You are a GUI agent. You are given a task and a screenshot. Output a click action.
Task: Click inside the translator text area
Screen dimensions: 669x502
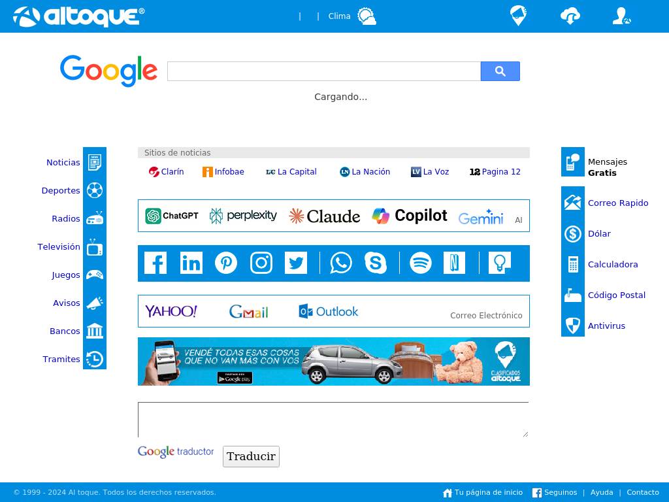tap(333, 420)
